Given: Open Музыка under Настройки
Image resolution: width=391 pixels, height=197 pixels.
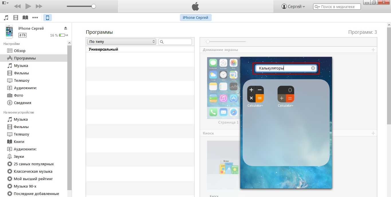Looking at the screenshot, I should [34, 65].
